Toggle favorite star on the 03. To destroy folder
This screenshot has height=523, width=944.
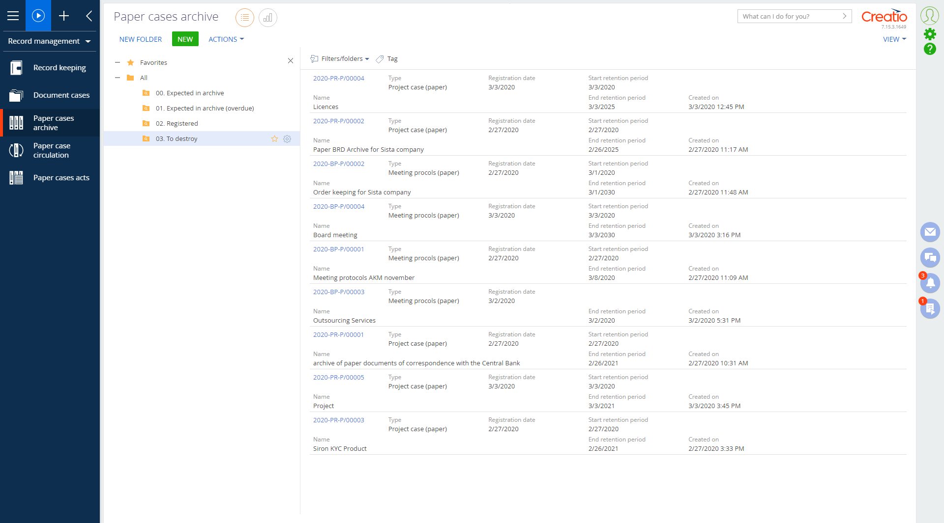coord(274,139)
